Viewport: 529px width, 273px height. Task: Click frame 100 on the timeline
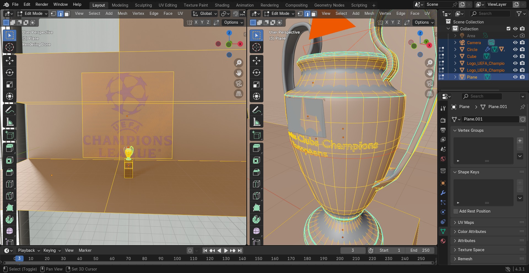pyautogui.click(x=177, y=259)
